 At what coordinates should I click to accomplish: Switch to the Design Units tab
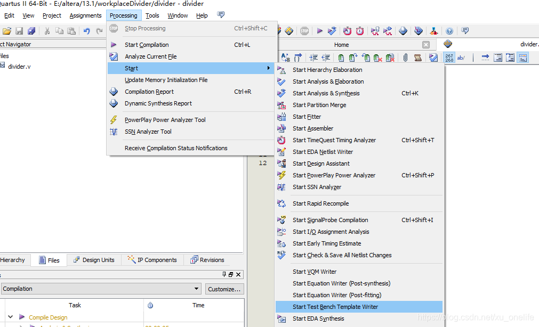(94, 260)
